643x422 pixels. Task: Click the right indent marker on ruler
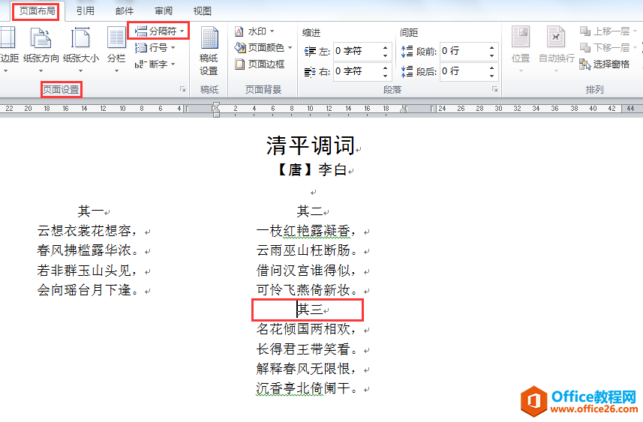[404, 109]
